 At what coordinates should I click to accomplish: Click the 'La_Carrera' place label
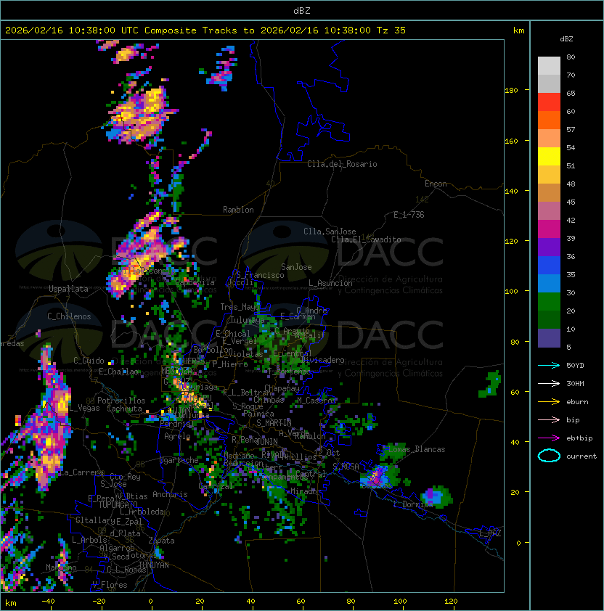(81, 472)
